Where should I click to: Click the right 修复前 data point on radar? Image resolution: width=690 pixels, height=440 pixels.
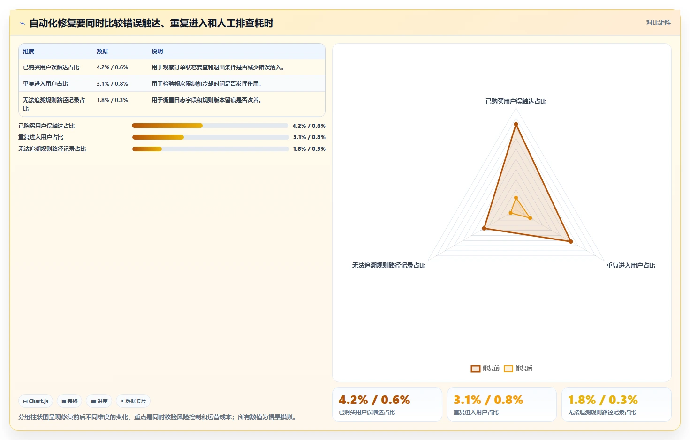pos(571,241)
